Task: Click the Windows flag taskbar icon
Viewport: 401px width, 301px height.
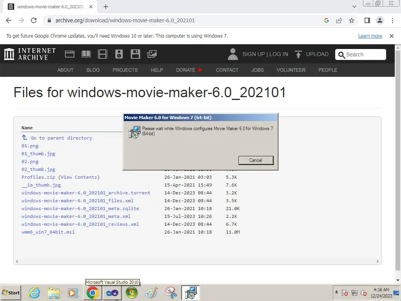Action: pyautogui.click(x=132, y=292)
